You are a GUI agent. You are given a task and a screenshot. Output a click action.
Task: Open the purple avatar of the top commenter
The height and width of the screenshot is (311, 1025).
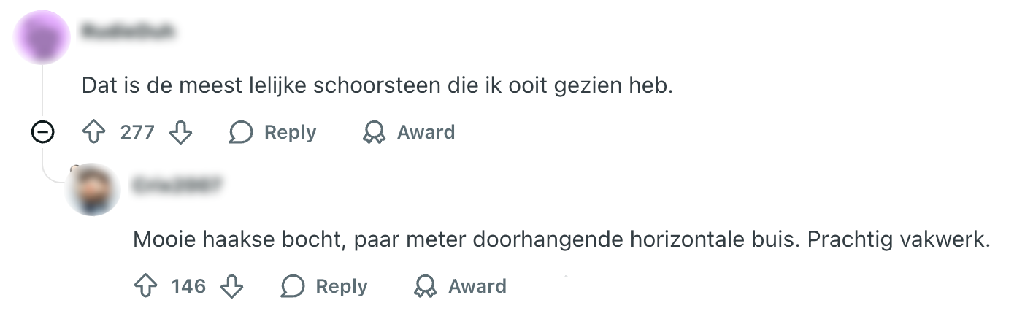42,37
